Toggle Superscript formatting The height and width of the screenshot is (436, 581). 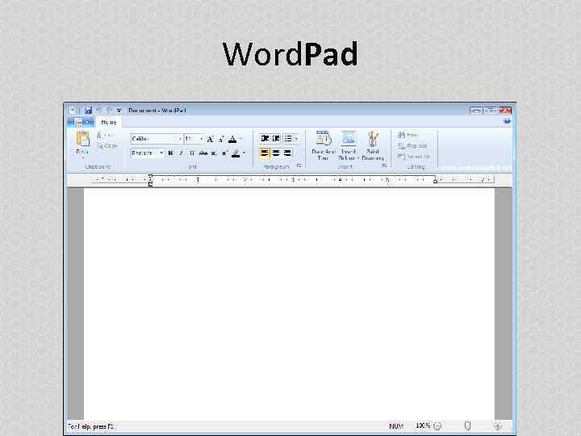224,153
